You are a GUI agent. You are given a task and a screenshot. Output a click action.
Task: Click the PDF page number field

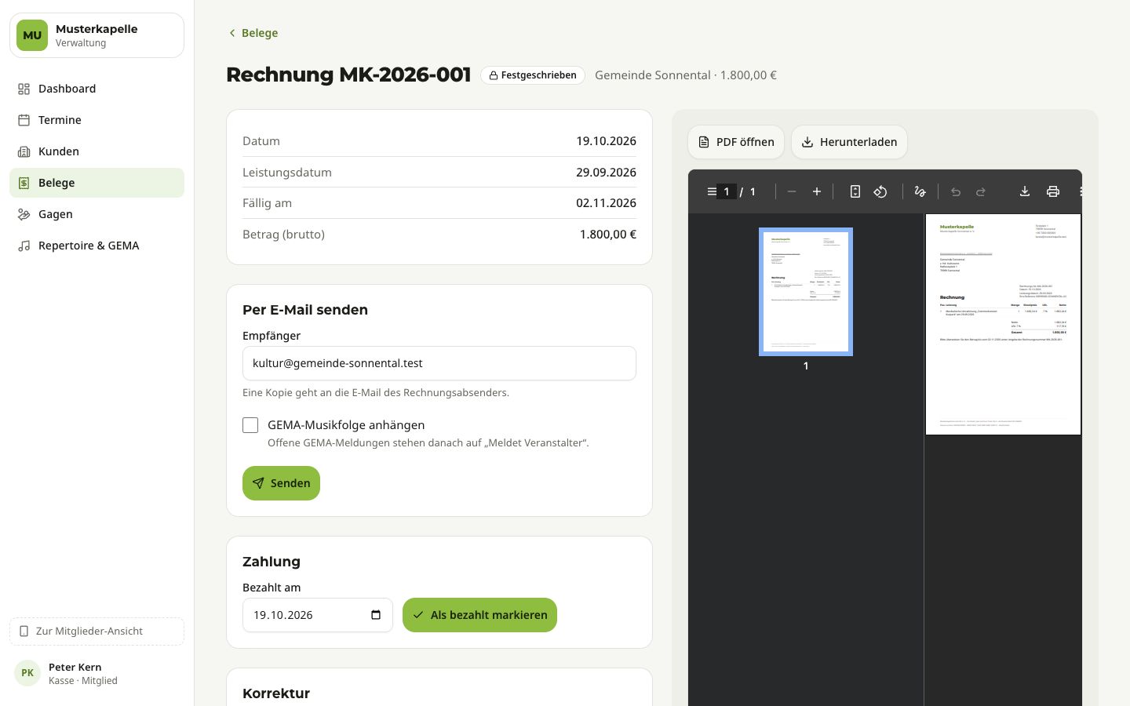tap(727, 191)
